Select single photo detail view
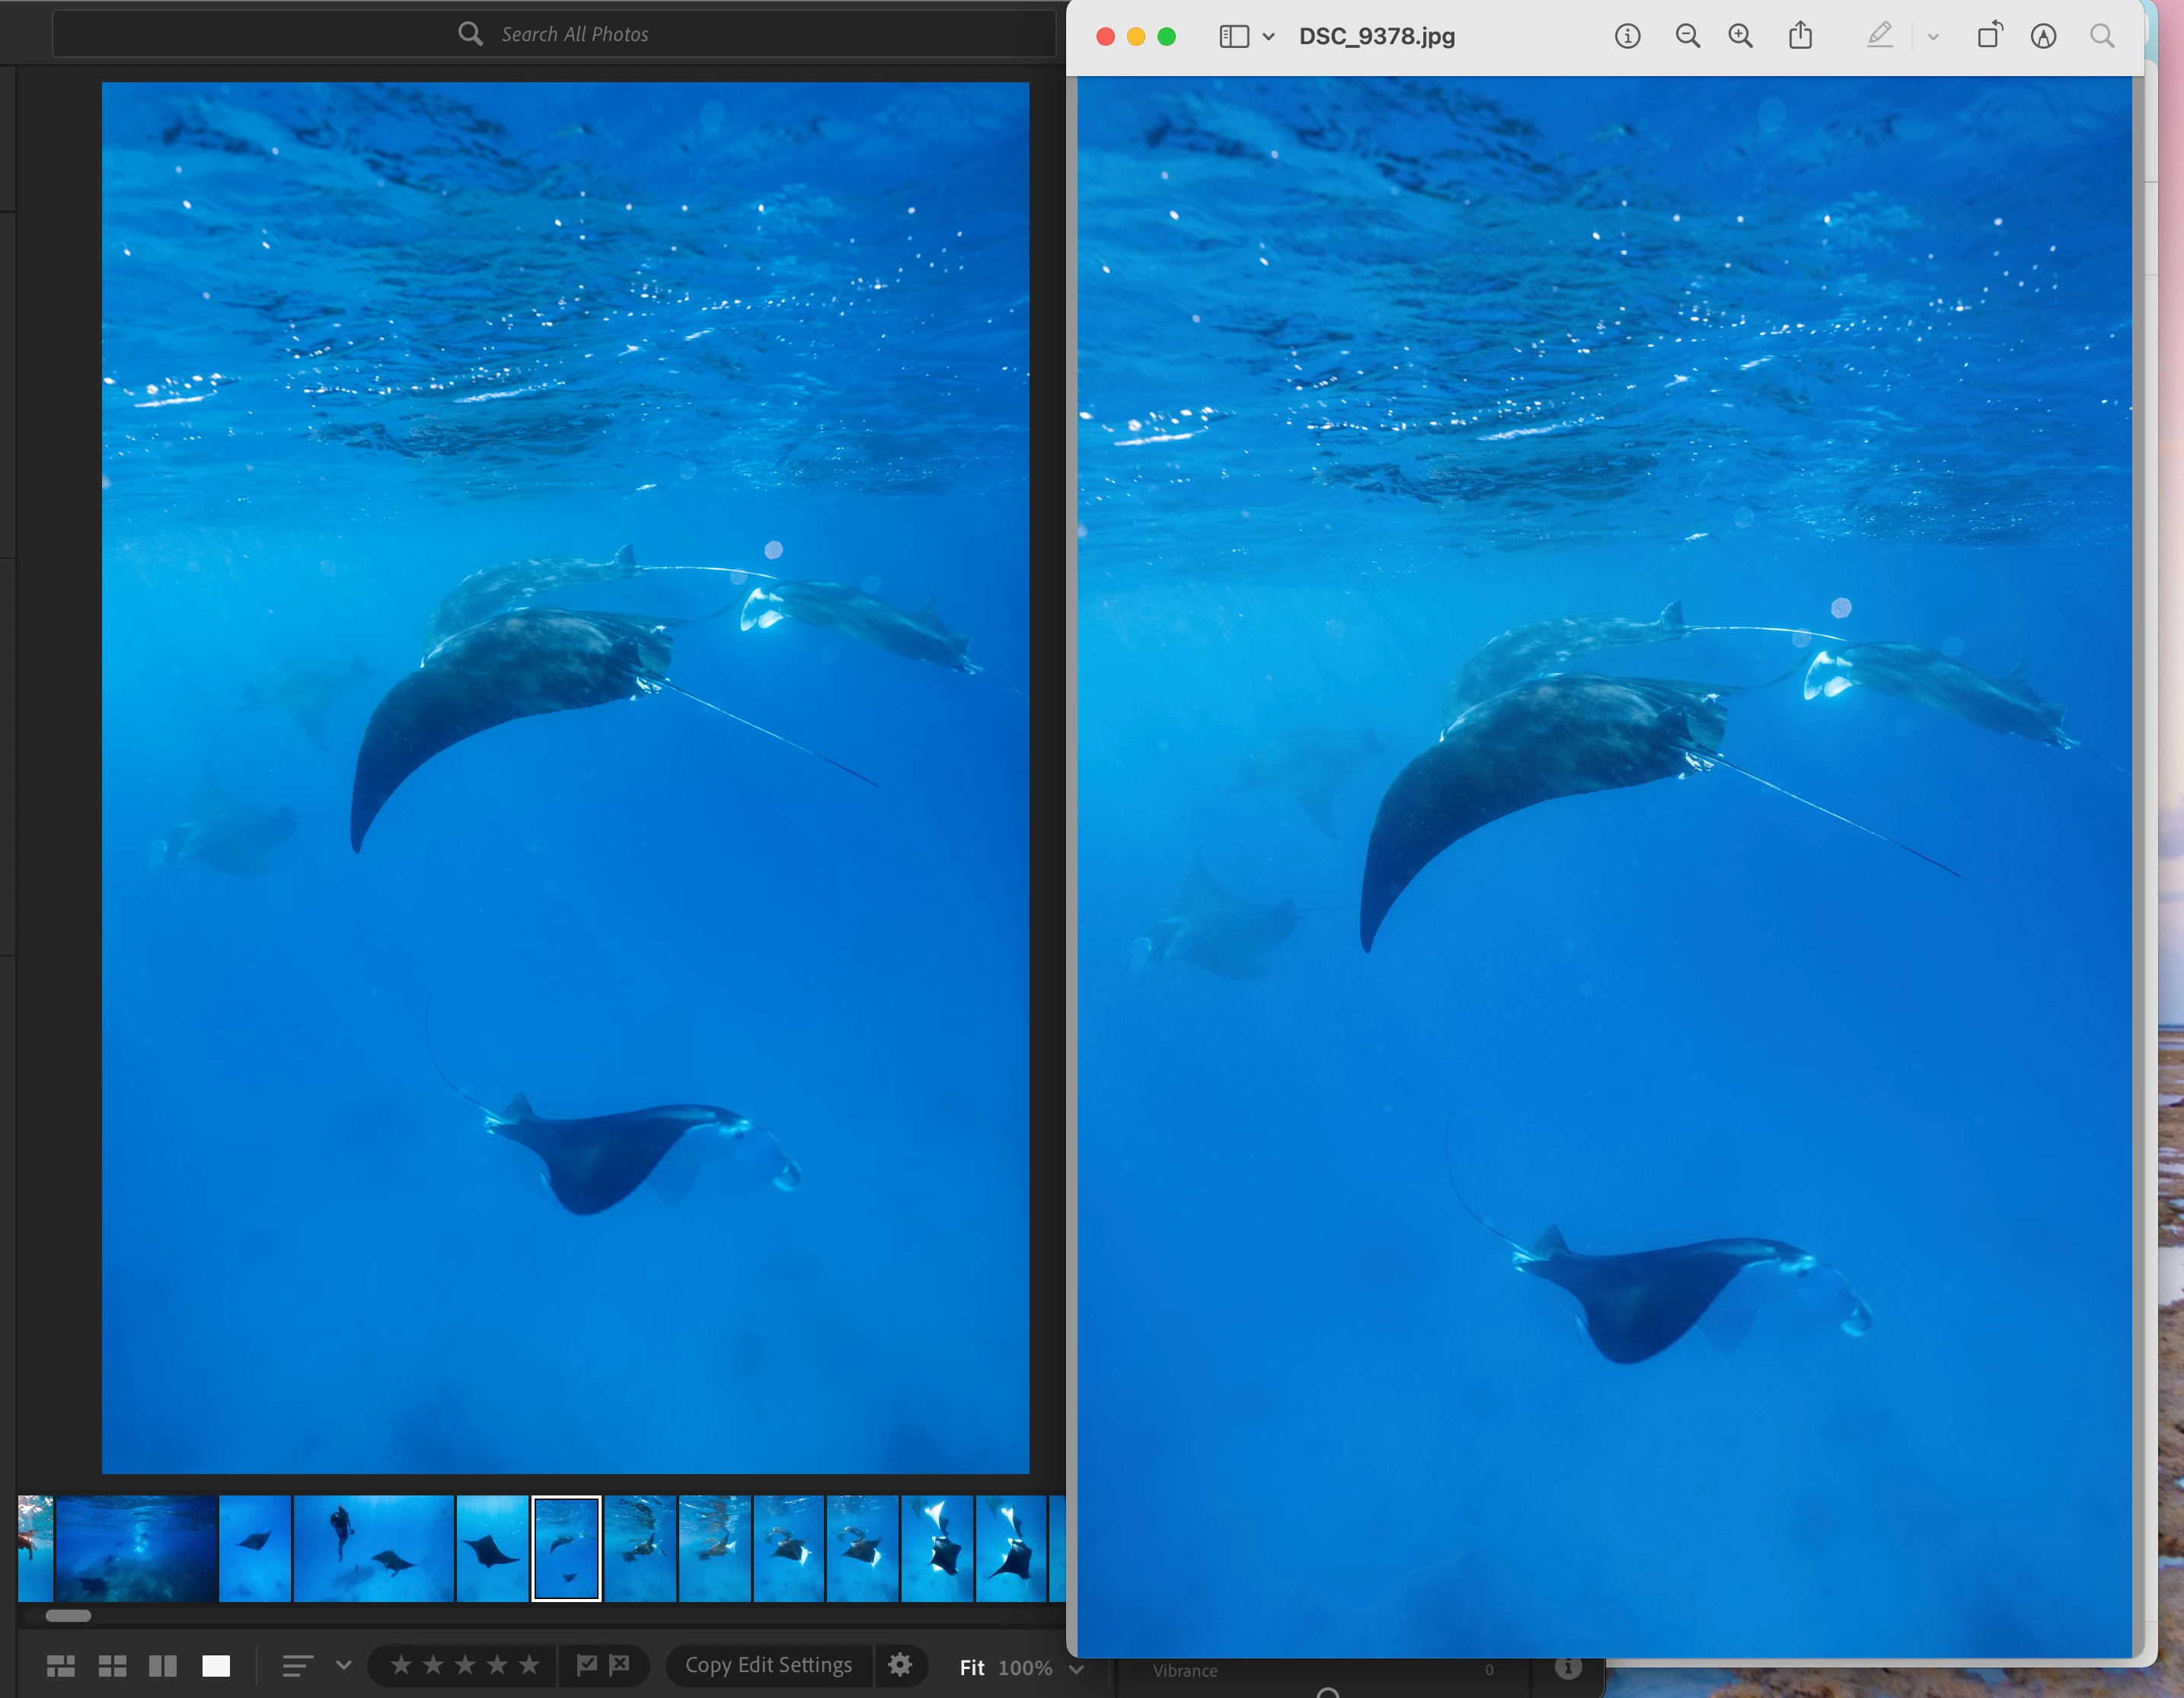Image resolution: width=2184 pixels, height=1698 pixels. [x=216, y=1665]
